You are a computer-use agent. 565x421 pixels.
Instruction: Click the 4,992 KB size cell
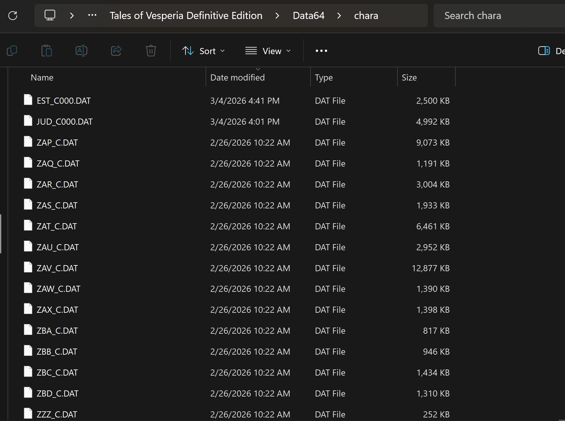[433, 122]
